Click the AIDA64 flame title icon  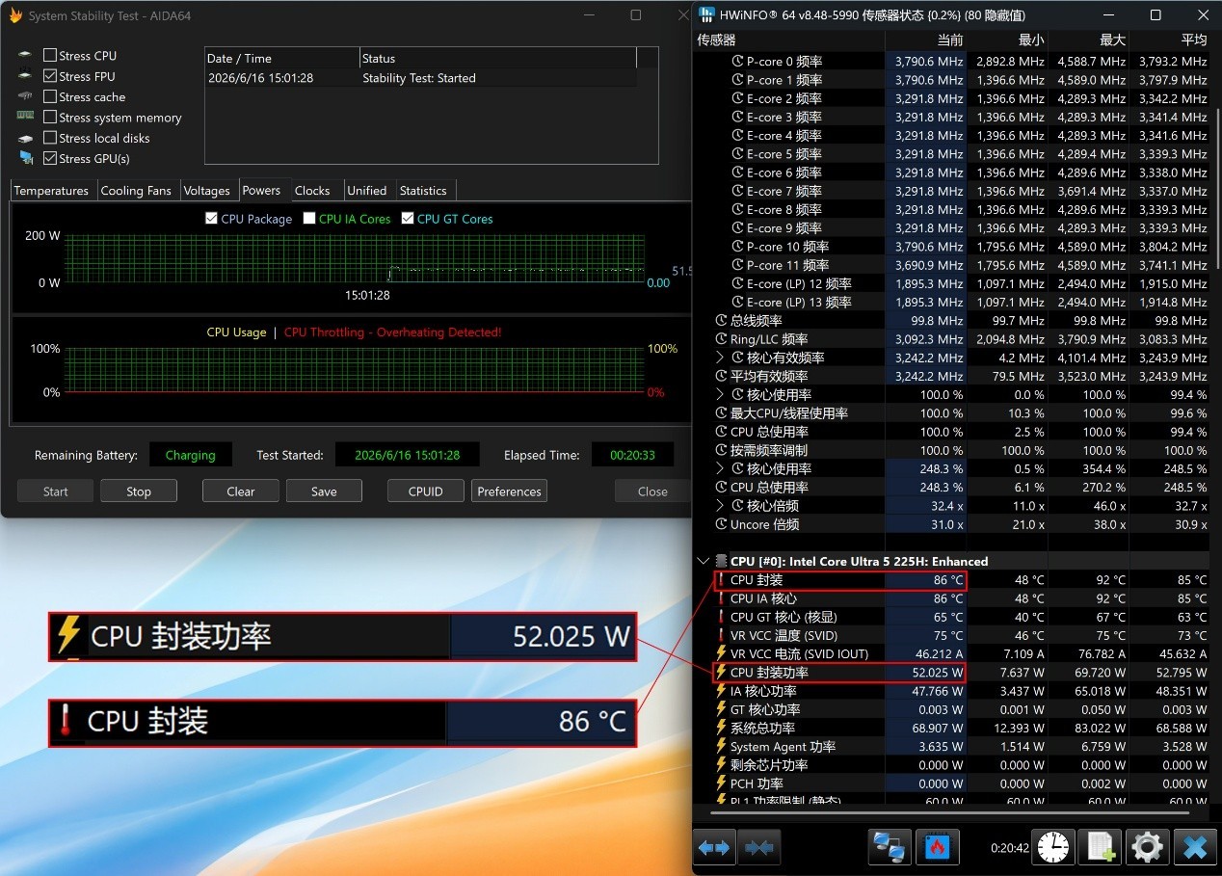click(x=14, y=15)
